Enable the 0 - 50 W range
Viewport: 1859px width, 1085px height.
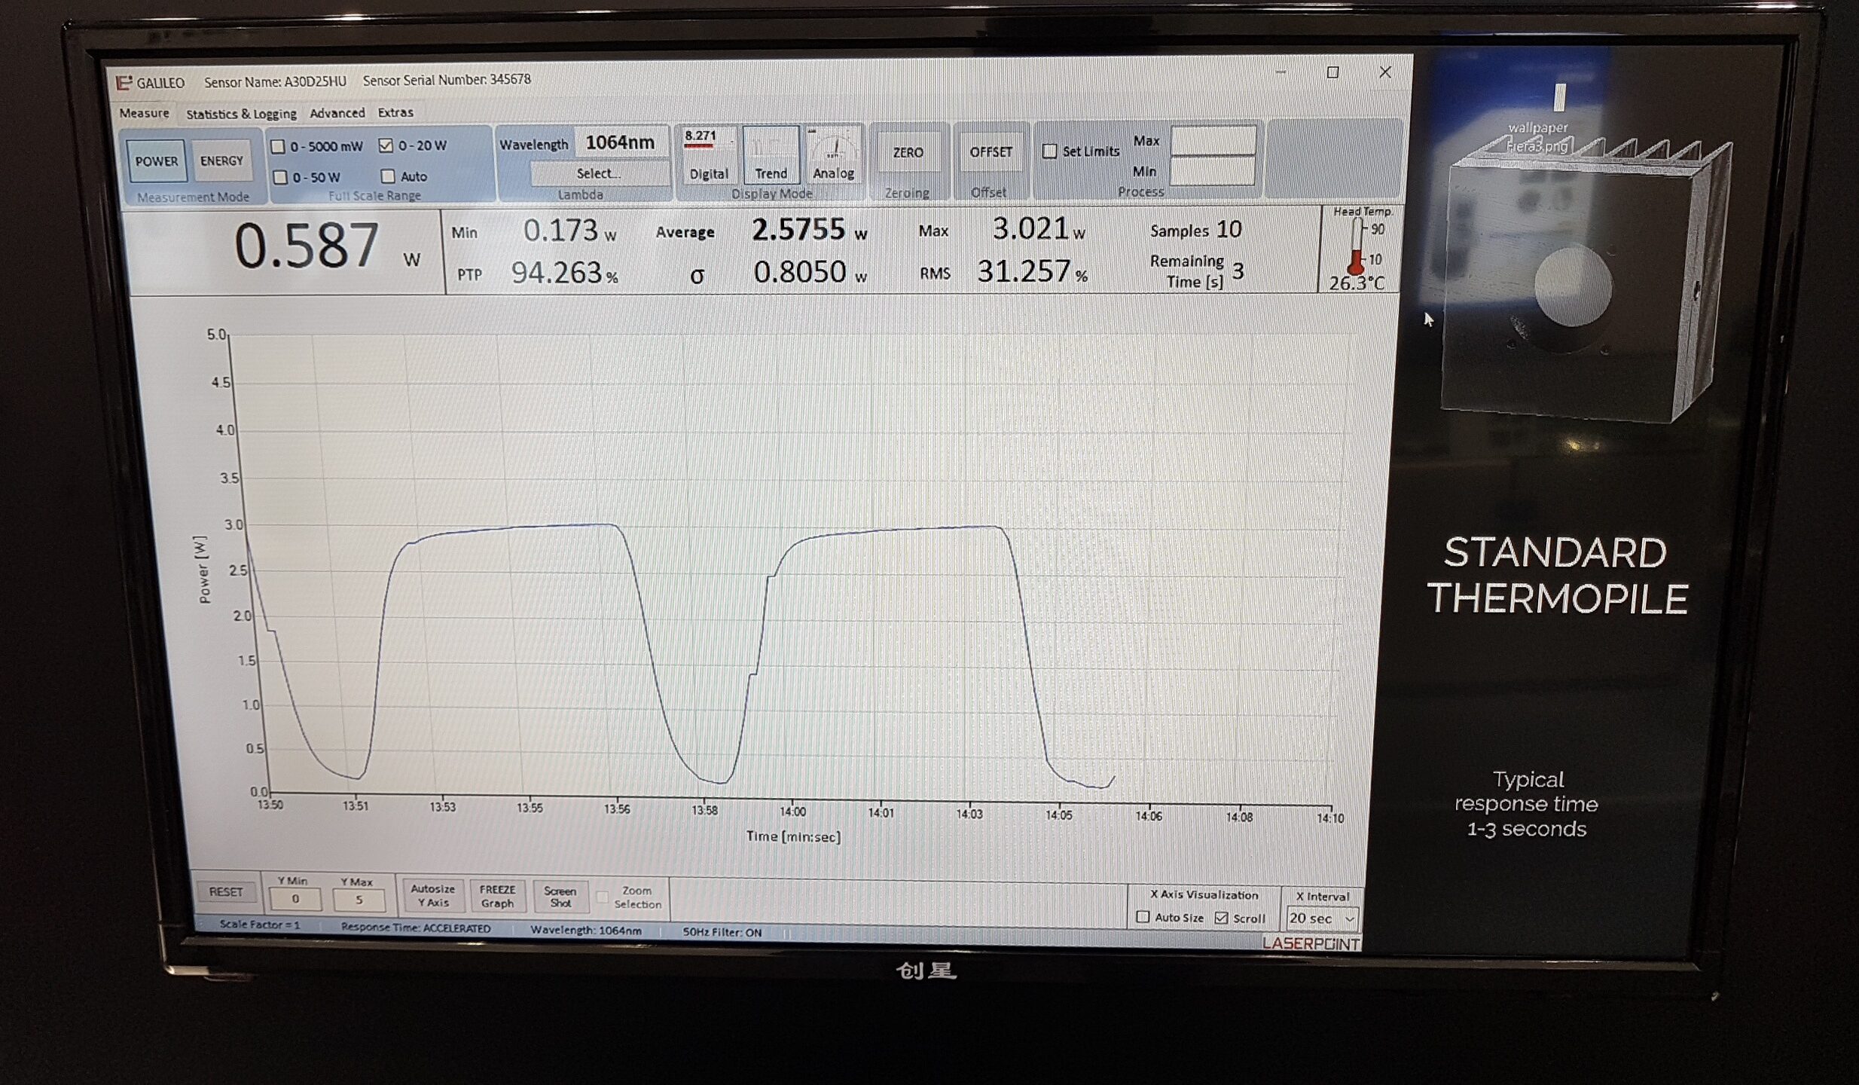[x=280, y=177]
